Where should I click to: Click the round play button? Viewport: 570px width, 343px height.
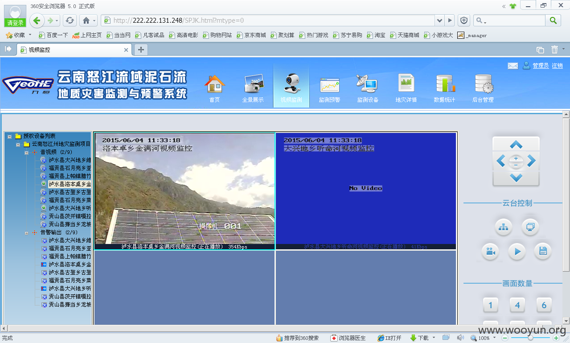[517, 252]
